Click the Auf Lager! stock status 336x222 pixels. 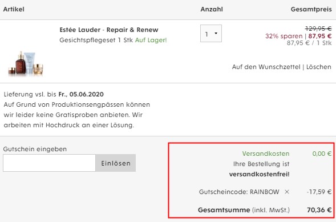click(151, 40)
